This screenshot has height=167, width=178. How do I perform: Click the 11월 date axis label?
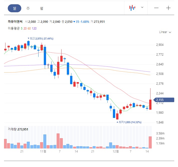[43, 151]
